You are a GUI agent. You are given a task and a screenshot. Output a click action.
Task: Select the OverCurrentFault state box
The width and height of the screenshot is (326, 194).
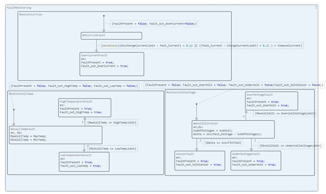tap(112, 64)
